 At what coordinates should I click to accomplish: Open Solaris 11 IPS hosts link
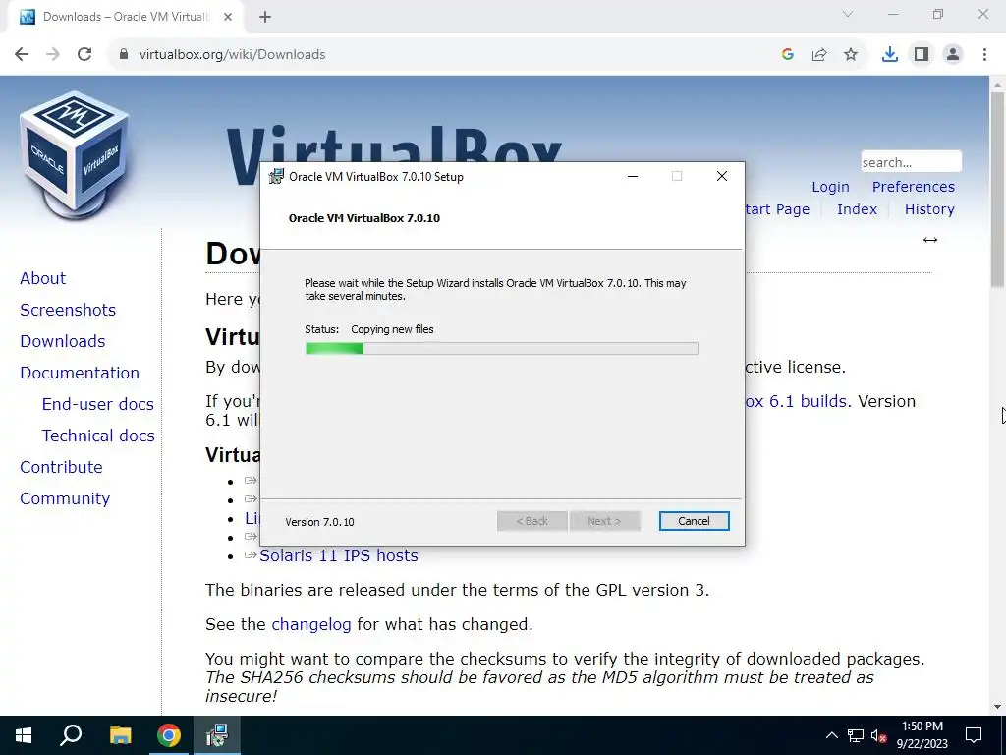tap(339, 556)
